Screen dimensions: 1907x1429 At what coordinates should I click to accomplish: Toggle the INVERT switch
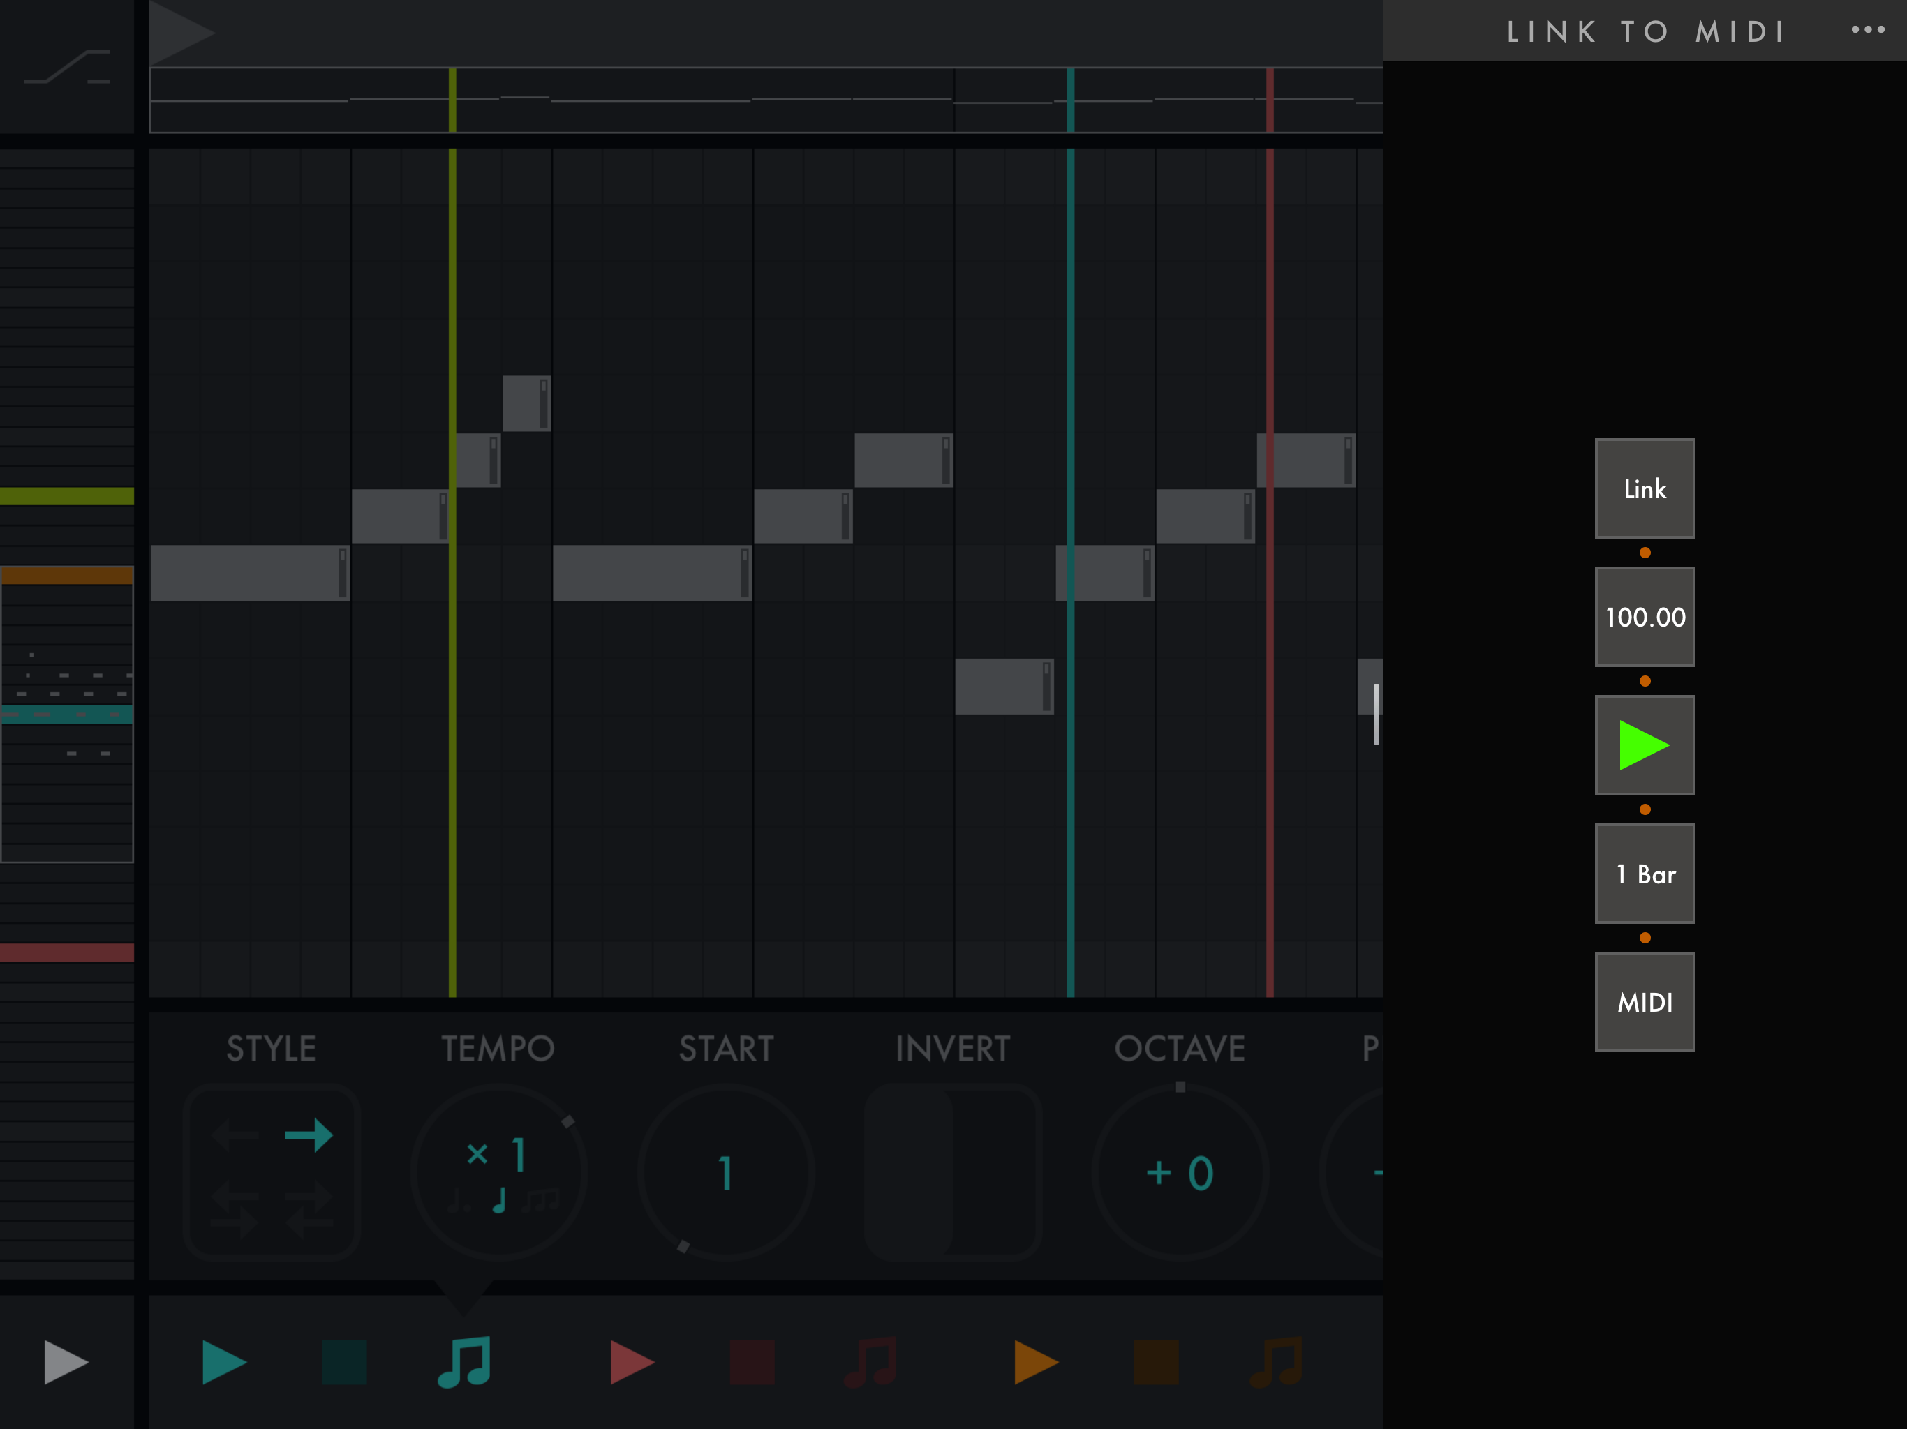point(953,1172)
